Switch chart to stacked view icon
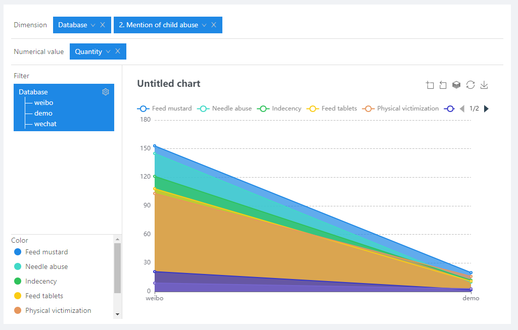 coord(456,85)
